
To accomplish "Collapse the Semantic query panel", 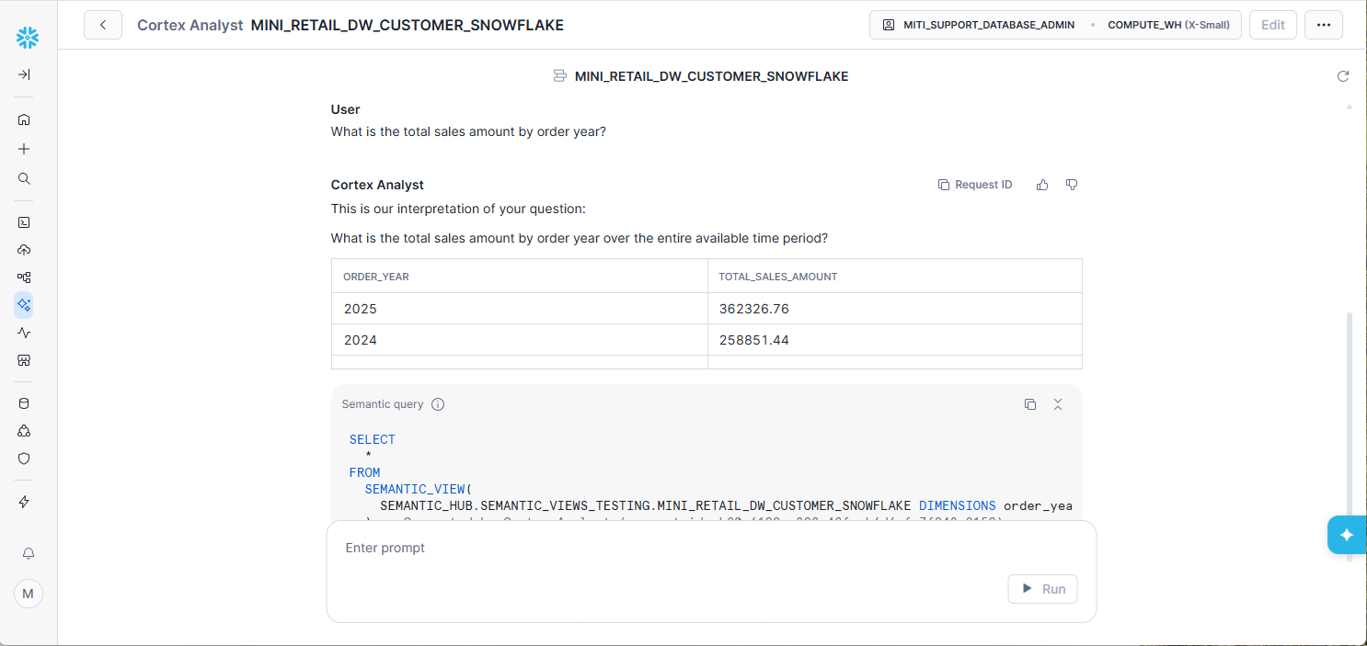I will (1058, 404).
